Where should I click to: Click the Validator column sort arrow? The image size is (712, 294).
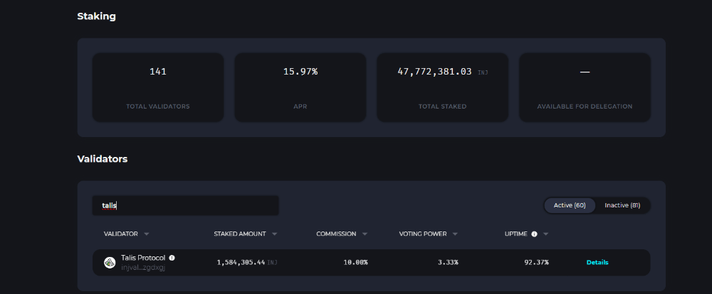click(x=147, y=234)
